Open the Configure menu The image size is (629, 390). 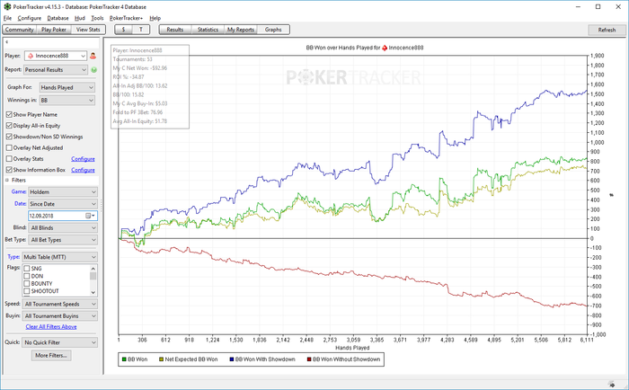pos(30,18)
